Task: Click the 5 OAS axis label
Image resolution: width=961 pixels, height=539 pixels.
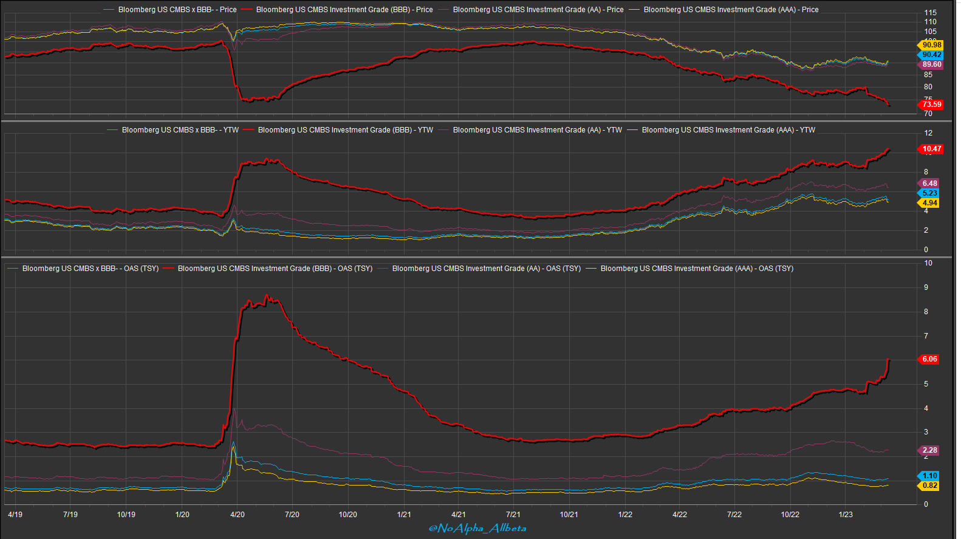Action: 926,384
